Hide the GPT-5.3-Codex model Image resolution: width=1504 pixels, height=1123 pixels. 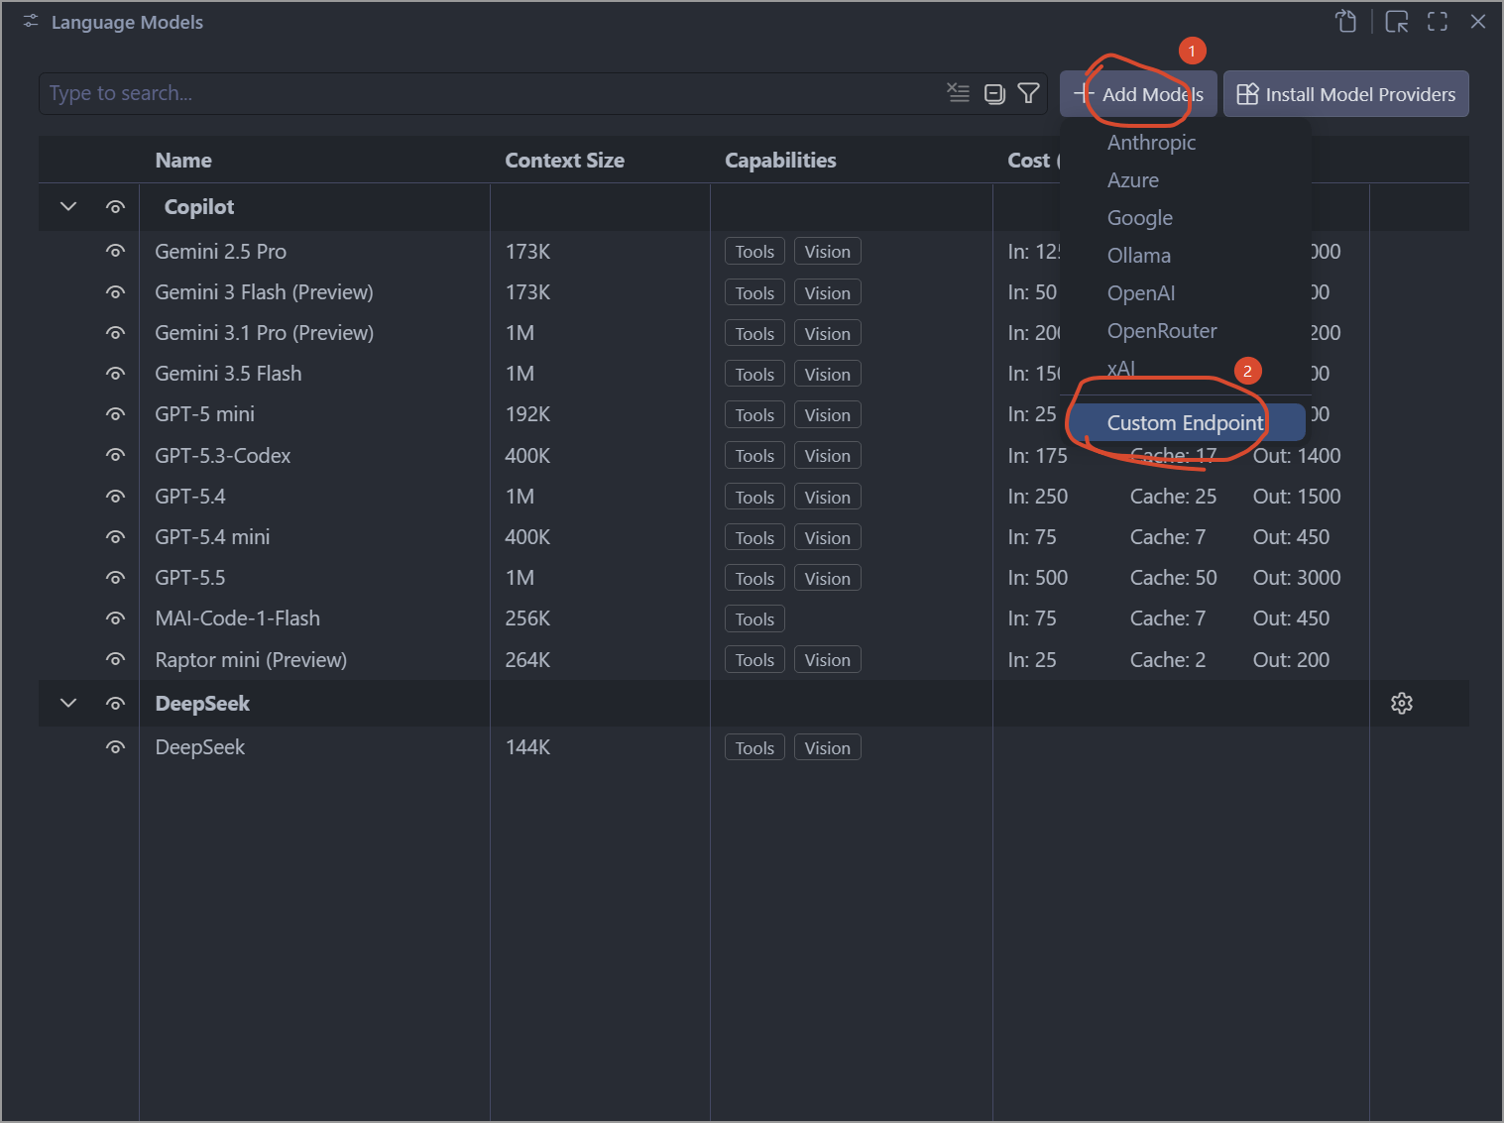click(x=116, y=456)
